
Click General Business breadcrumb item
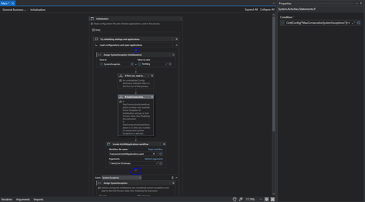[14, 9]
